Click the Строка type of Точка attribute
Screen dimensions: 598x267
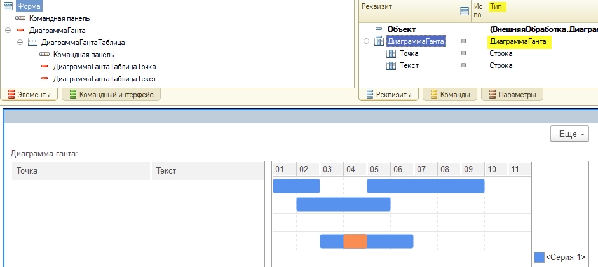point(501,53)
